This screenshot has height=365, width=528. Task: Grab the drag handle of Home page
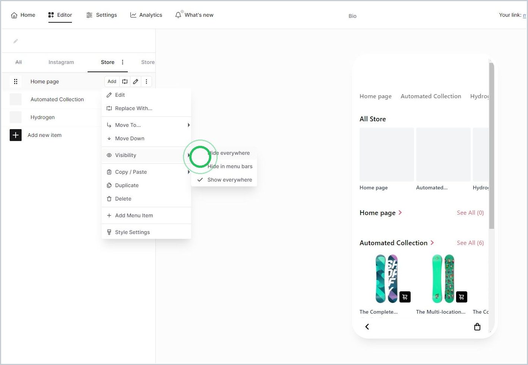[x=16, y=81]
